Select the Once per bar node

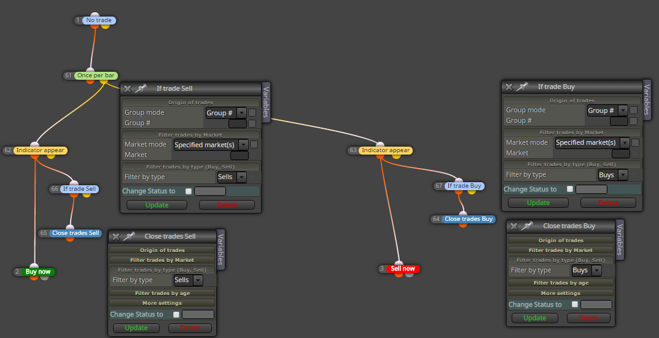click(x=96, y=75)
